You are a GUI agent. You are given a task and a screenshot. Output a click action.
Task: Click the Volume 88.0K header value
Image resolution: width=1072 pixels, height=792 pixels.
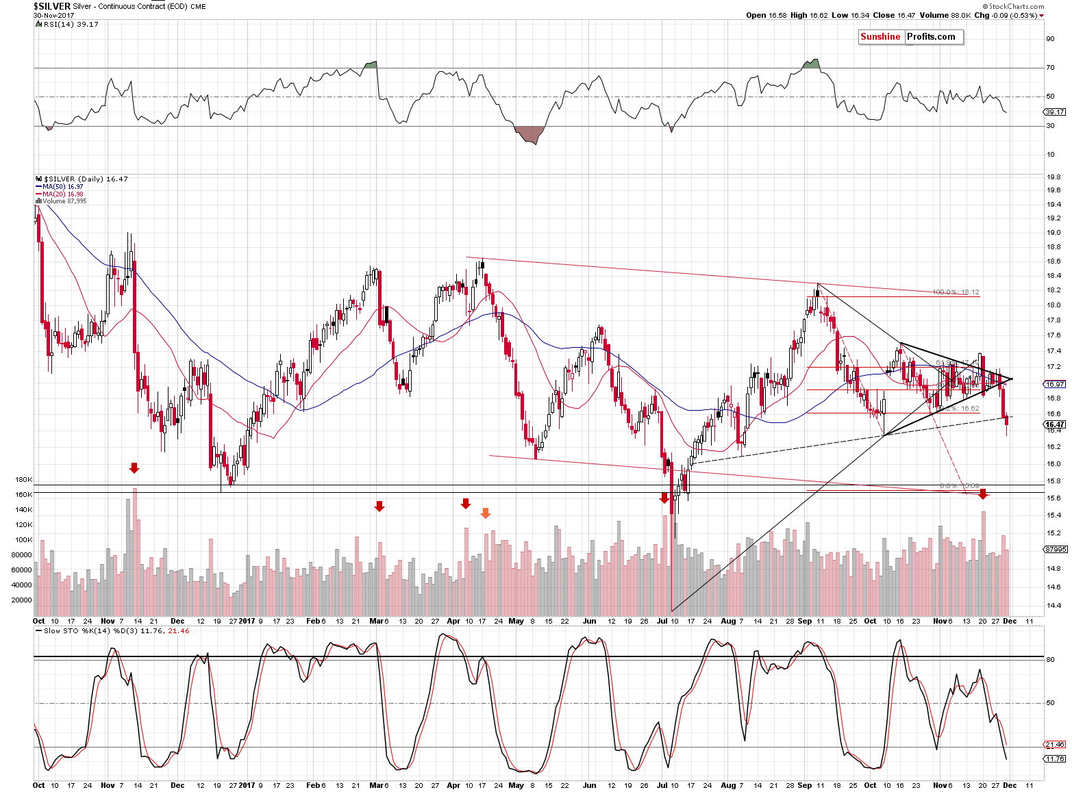[x=944, y=16]
